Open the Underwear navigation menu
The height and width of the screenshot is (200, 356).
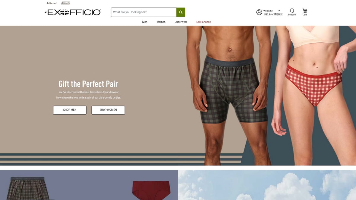(181, 22)
